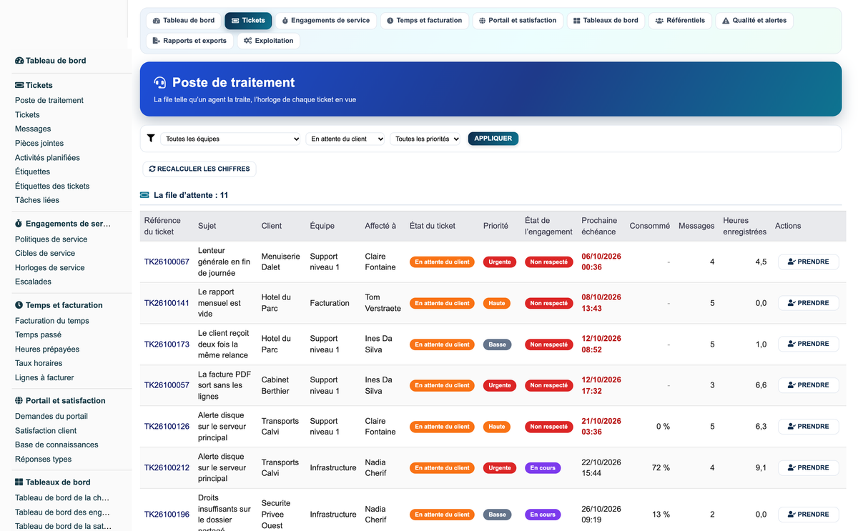This screenshot has width=858, height=531.
Task: Click PRENDRE for ticket TK26100126
Action: click(809, 427)
